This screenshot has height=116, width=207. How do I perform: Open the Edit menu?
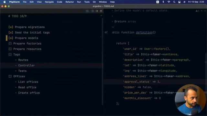coord(32,2)
